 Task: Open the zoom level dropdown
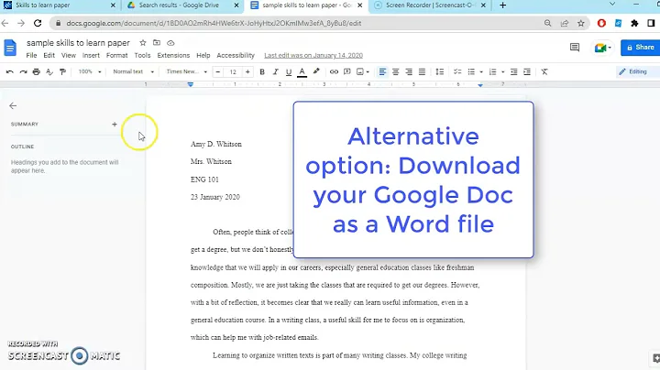coord(90,72)
